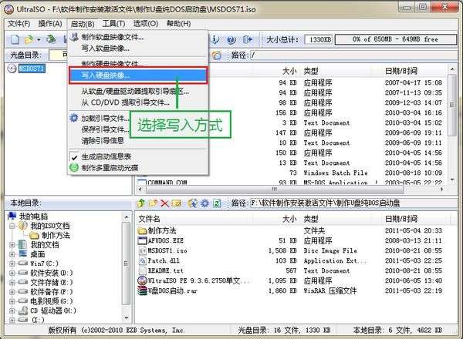
Task: Click the Open file folder icon
Action: pos(29,39)
